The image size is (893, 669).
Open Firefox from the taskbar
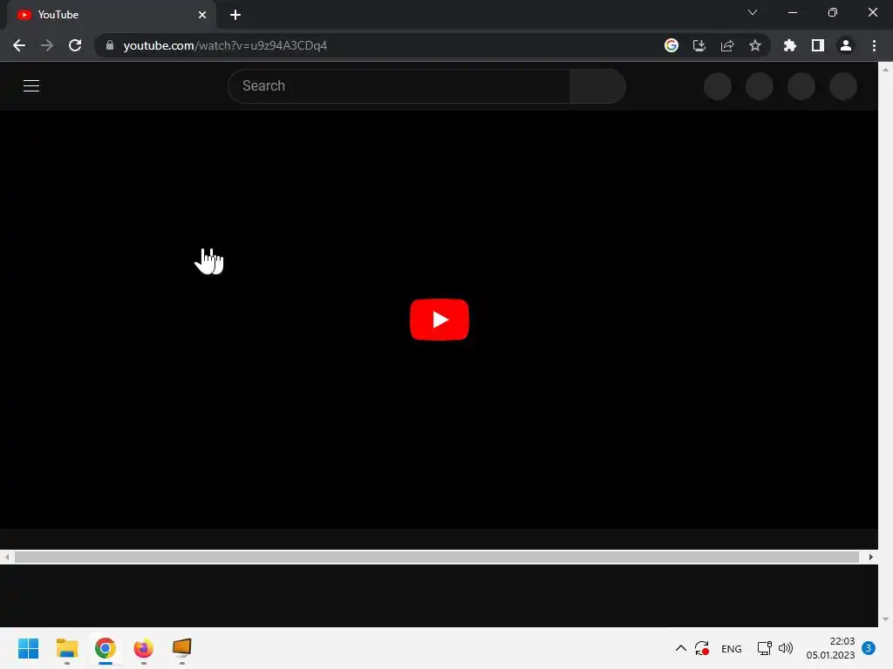coord(144,648)
